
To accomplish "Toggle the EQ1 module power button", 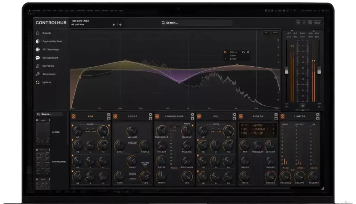I will pyautogui.click(x=73, y=117).
